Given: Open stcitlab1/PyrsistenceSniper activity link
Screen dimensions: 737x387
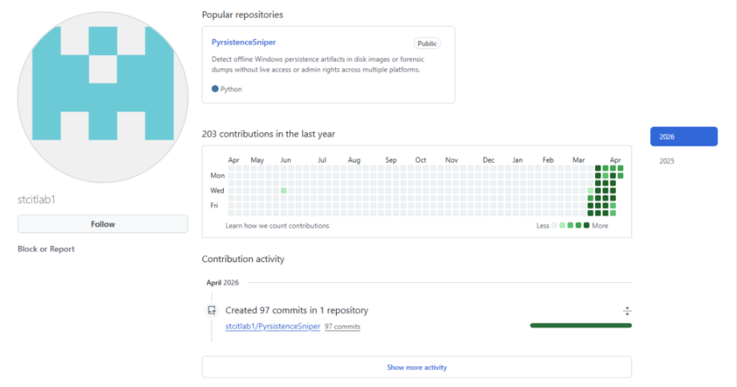Looking at the screenshot, I should coord(273,326).
